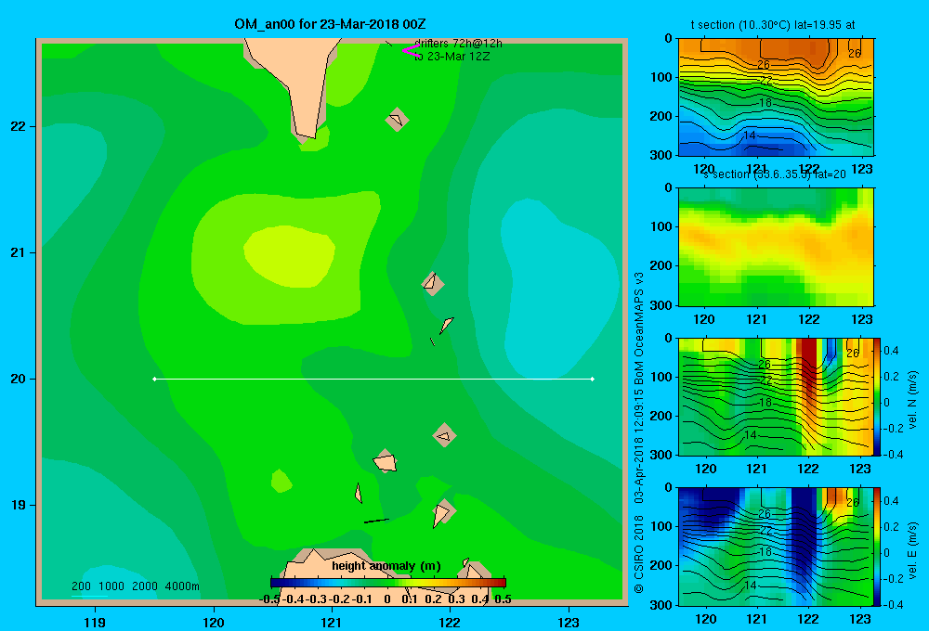Select the 'drifters 72h@12h' legend text

coord(458,44)
